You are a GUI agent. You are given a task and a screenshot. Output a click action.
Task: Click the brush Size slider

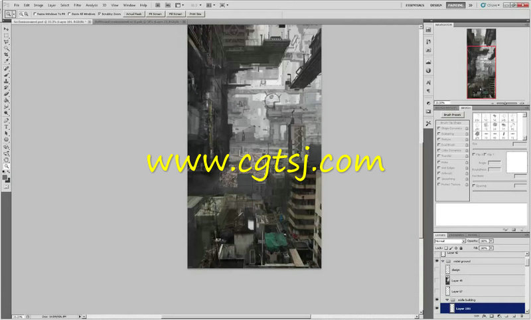499,149
